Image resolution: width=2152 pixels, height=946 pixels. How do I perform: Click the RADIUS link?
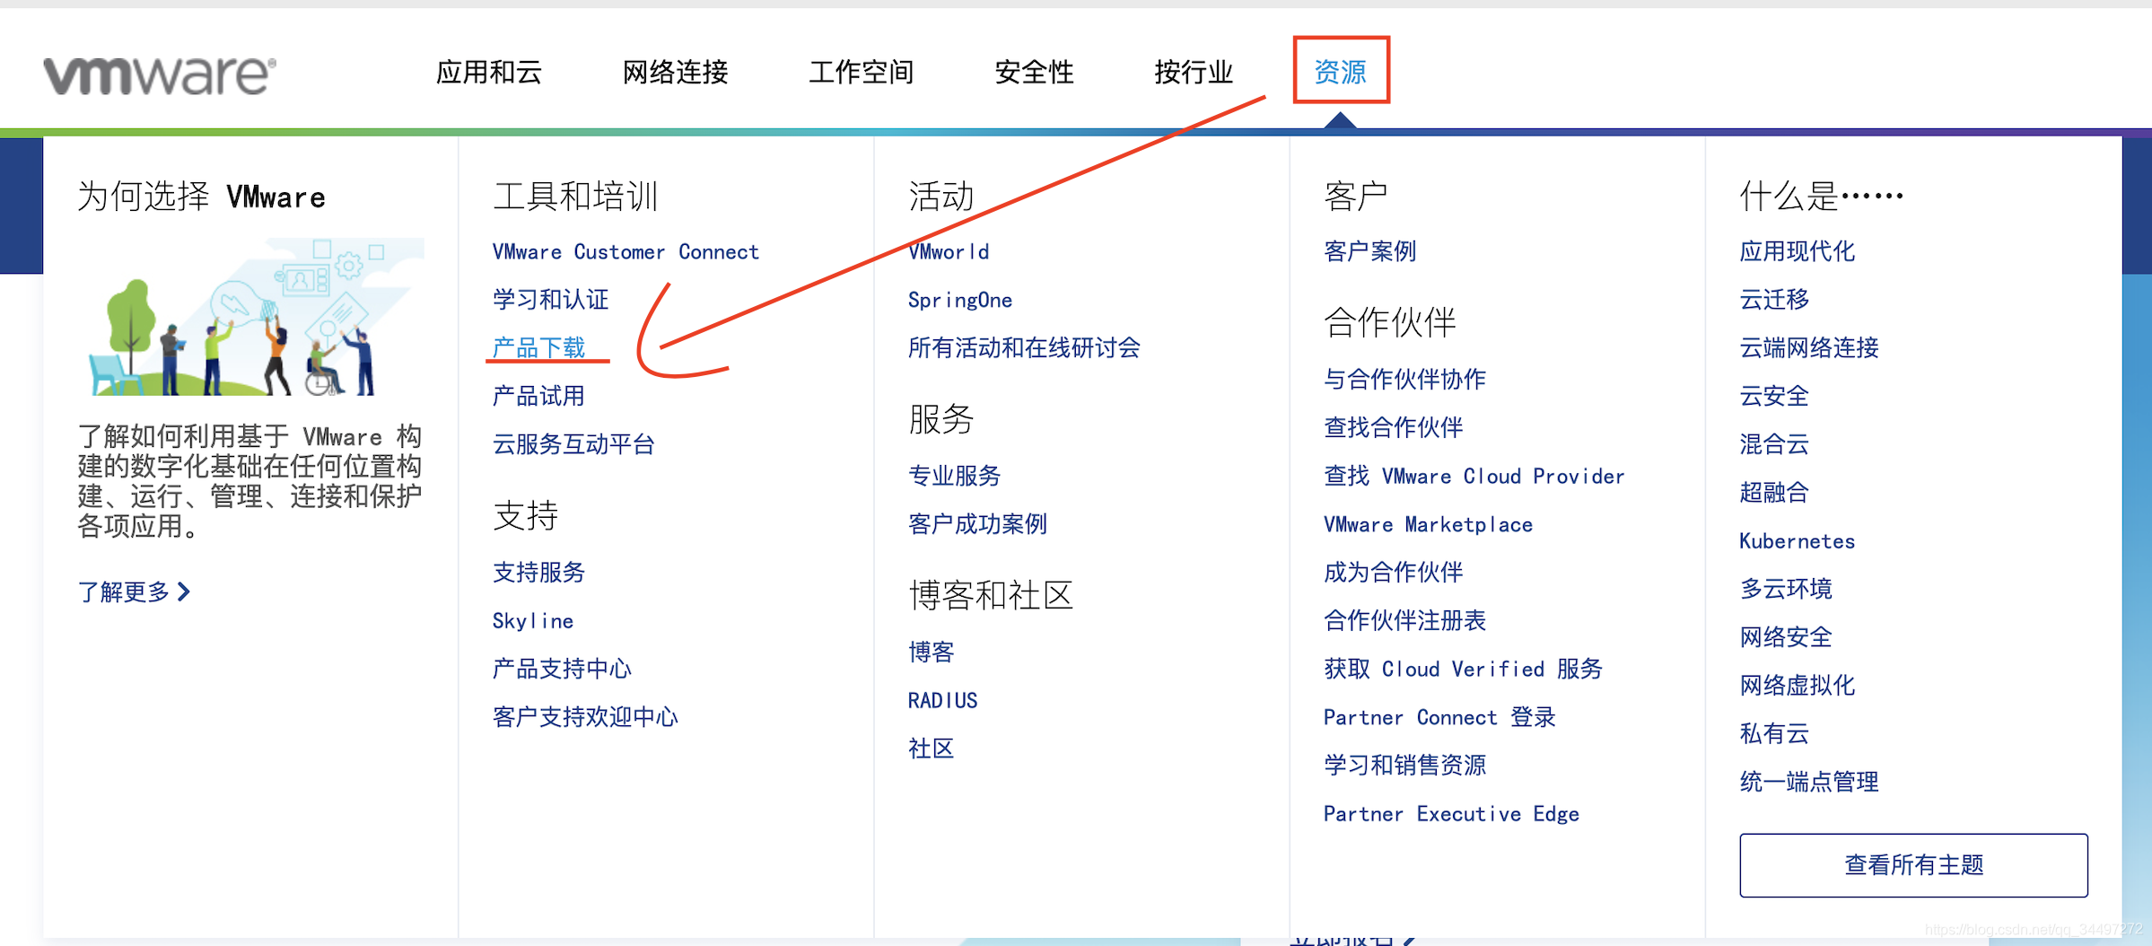pos(943,700)
